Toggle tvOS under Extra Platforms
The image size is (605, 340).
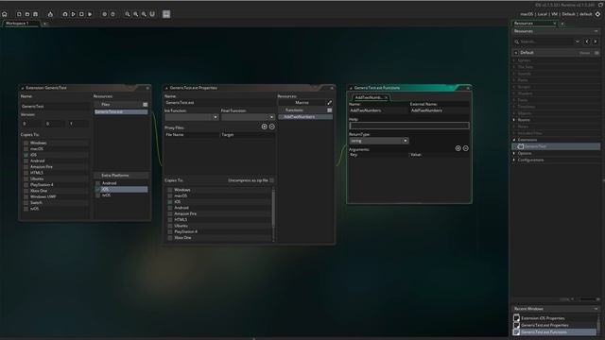pos(98,195)
